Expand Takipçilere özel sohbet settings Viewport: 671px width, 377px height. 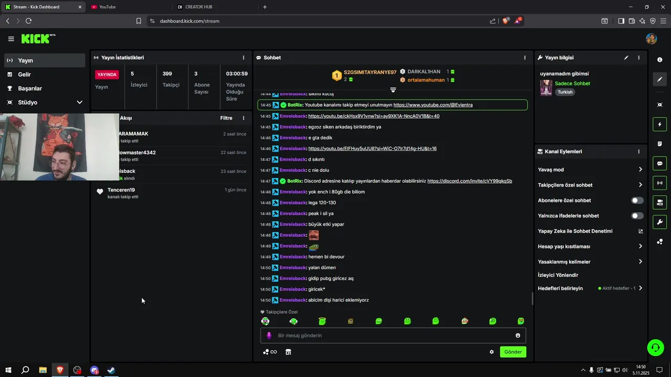640,185
